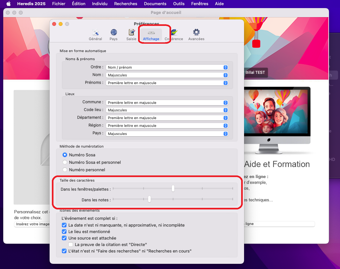340x269 pixels.
Task: Open the Général preferences icon
Action: click(95, 35)
